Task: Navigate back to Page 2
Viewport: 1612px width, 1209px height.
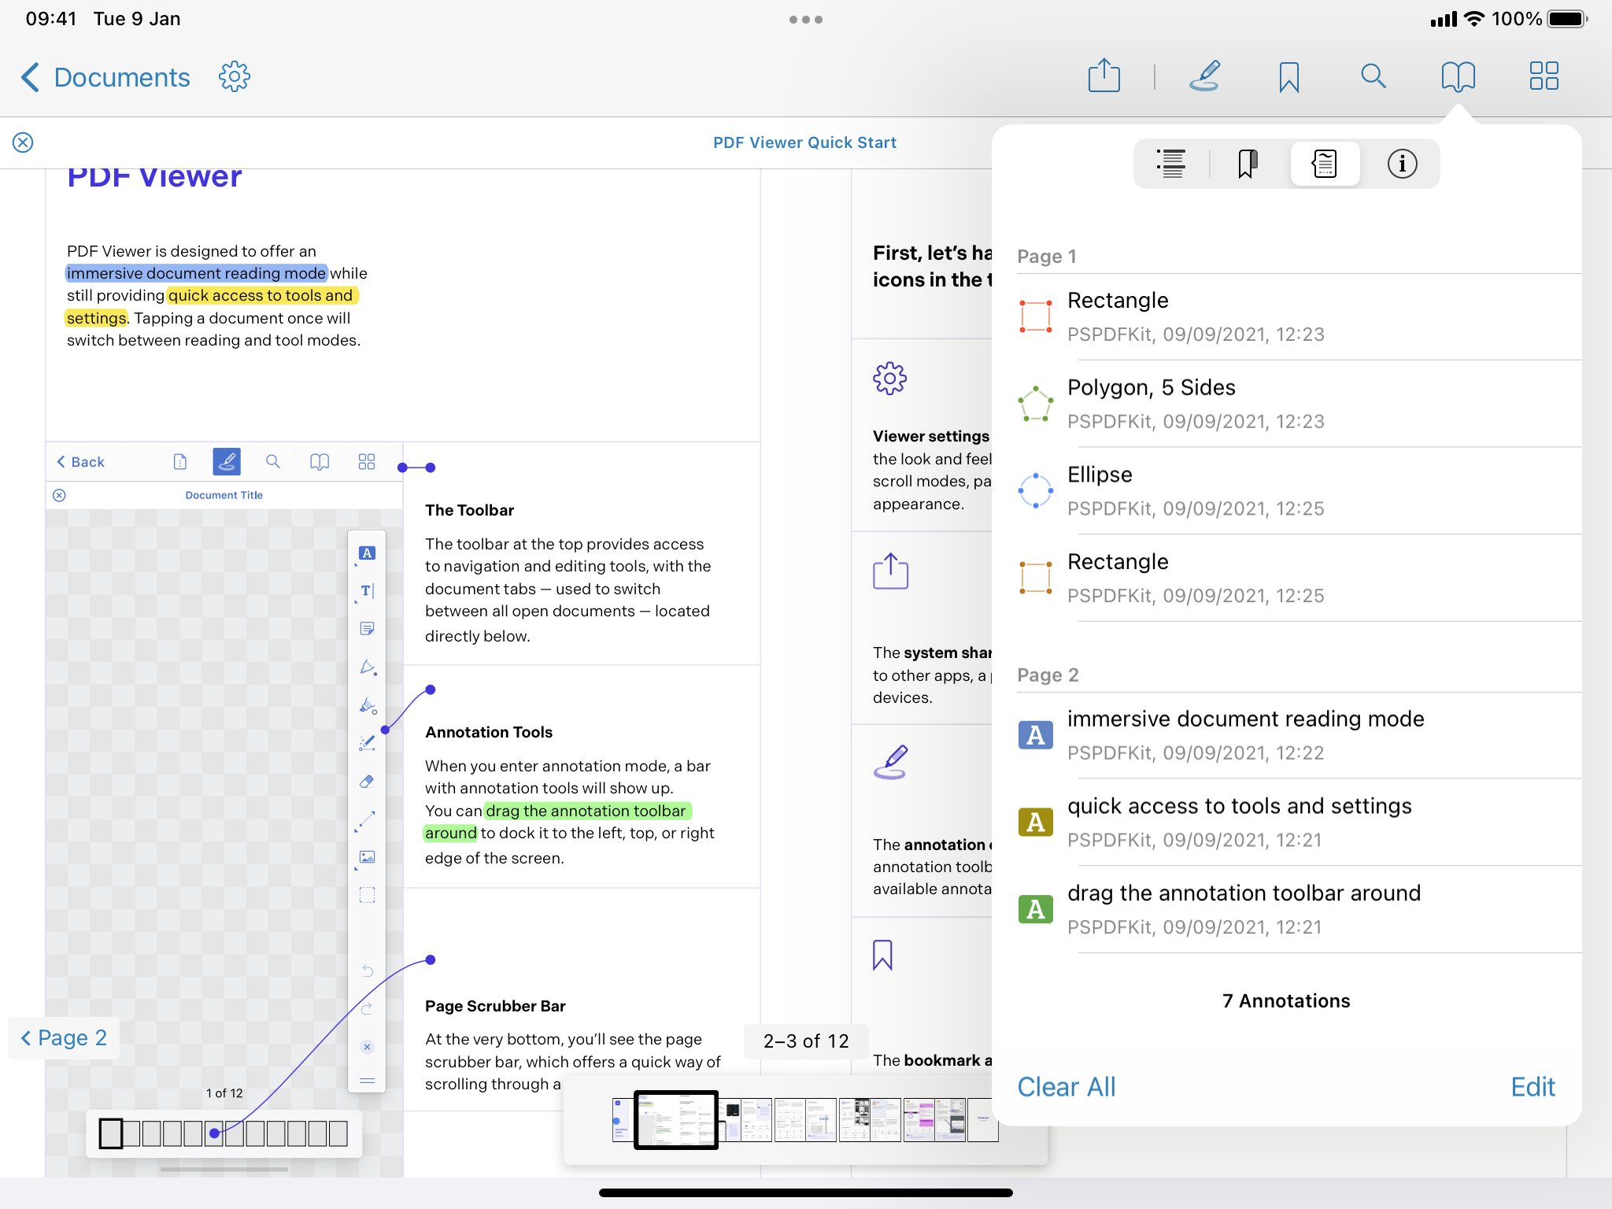Action: (64, 1037)
